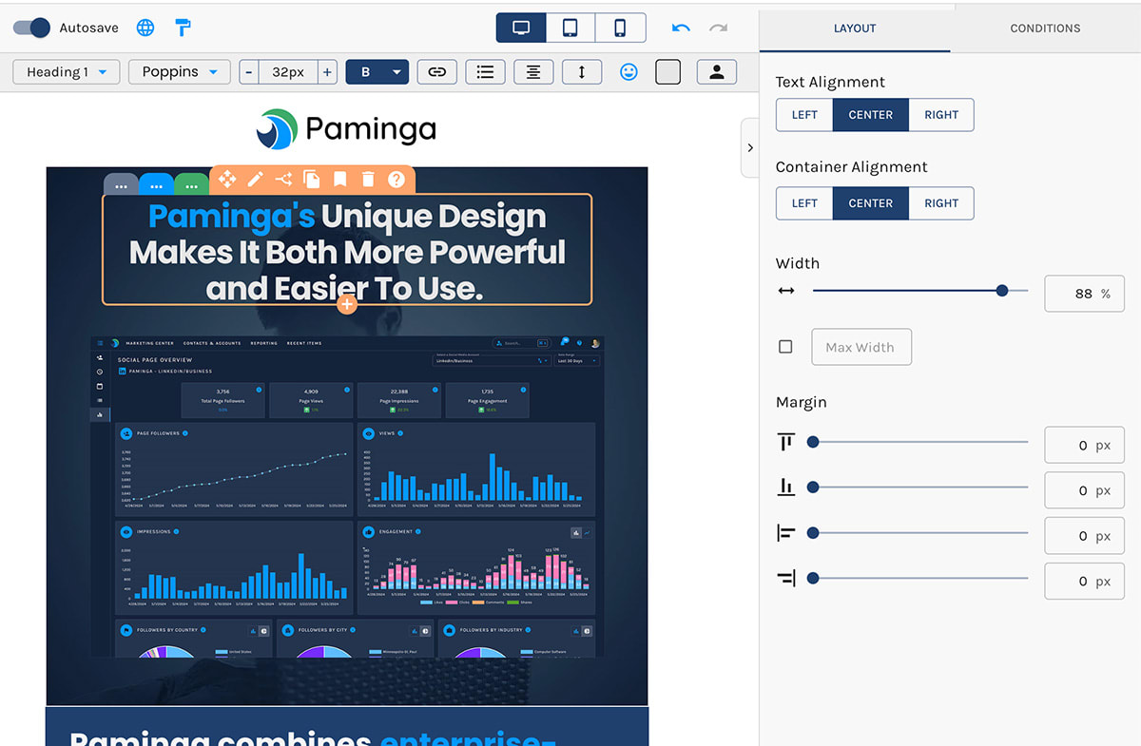Delete the selected heading element

click(x=368, y=179)
